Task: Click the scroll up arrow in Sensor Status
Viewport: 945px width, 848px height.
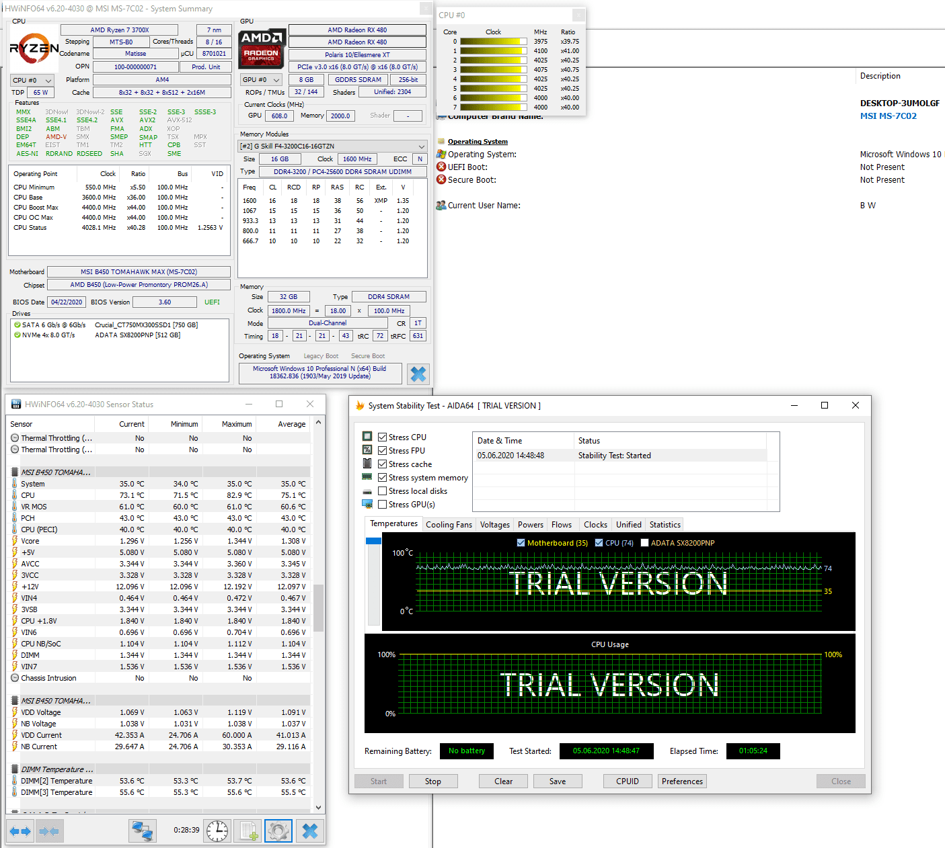Action: (x=319, y=423)
